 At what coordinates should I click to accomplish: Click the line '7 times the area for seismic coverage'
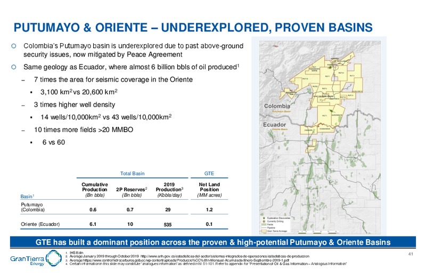click(x=113, y=80)
